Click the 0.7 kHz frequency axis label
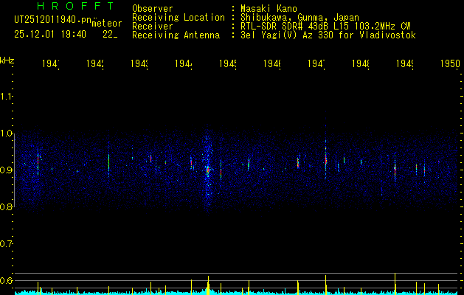Image resolution: width=464 pixels, height=295 pixels. point(7,244)
